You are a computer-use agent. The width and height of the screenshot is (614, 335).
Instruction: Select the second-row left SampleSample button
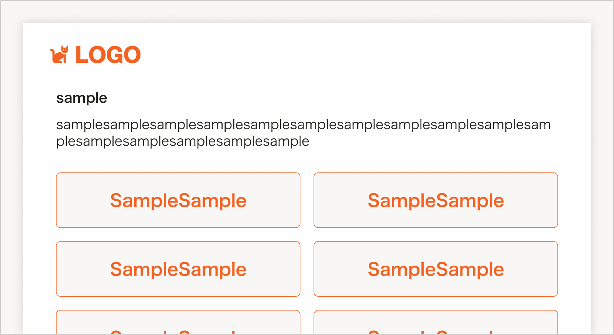[178, 269]
